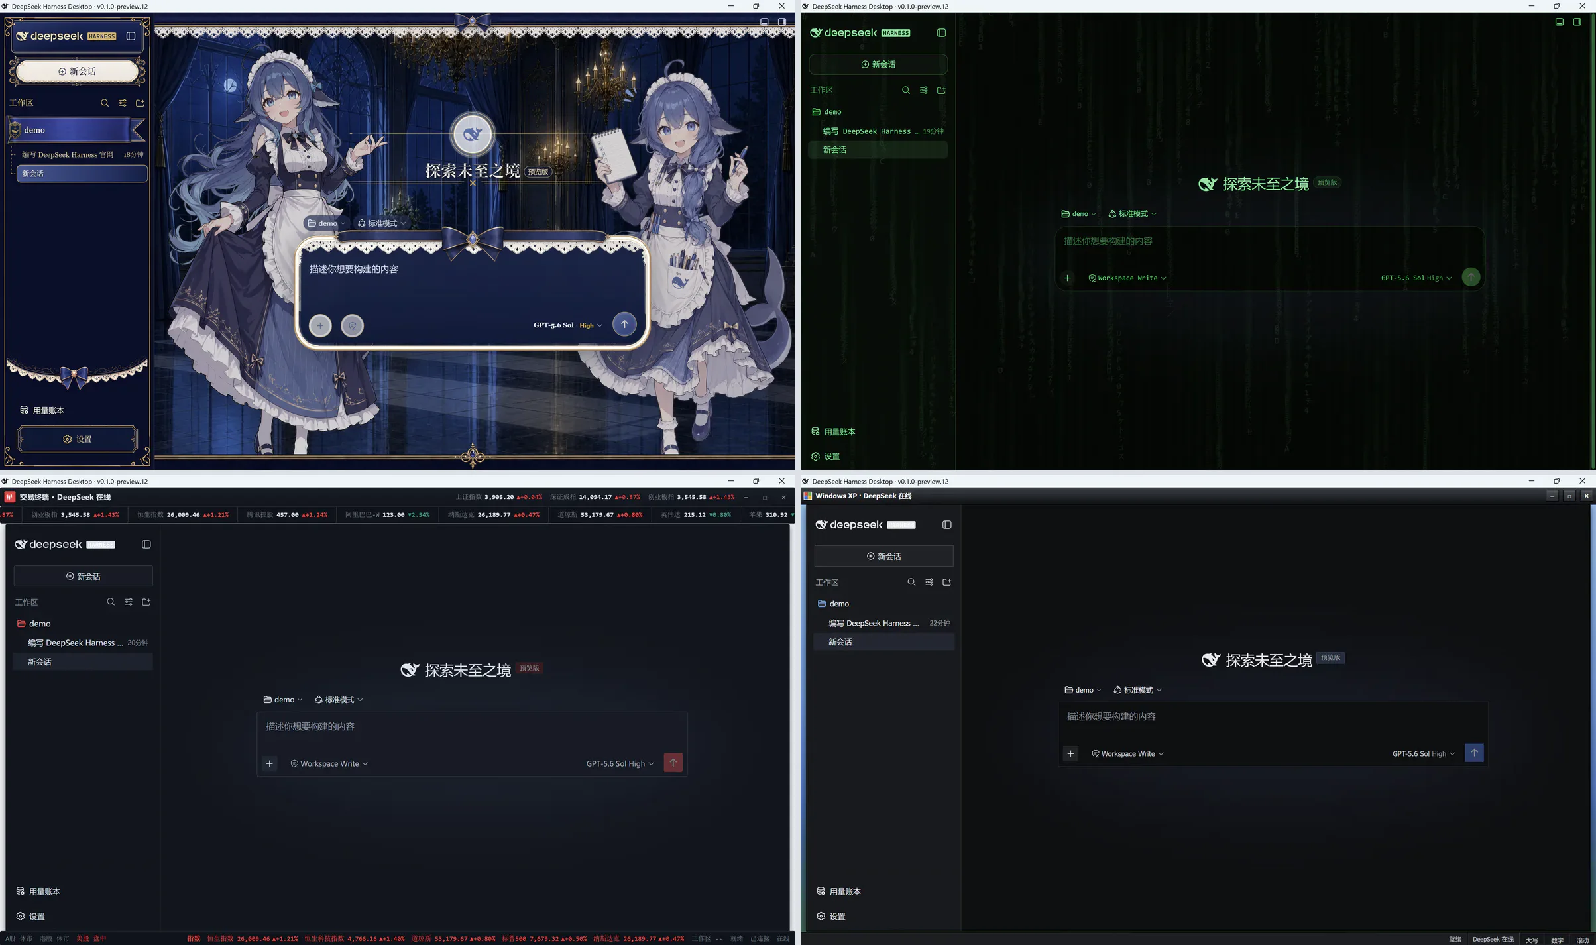Open the 标准模式 dropdown in trading terminal window

click(x=339, y=700)
